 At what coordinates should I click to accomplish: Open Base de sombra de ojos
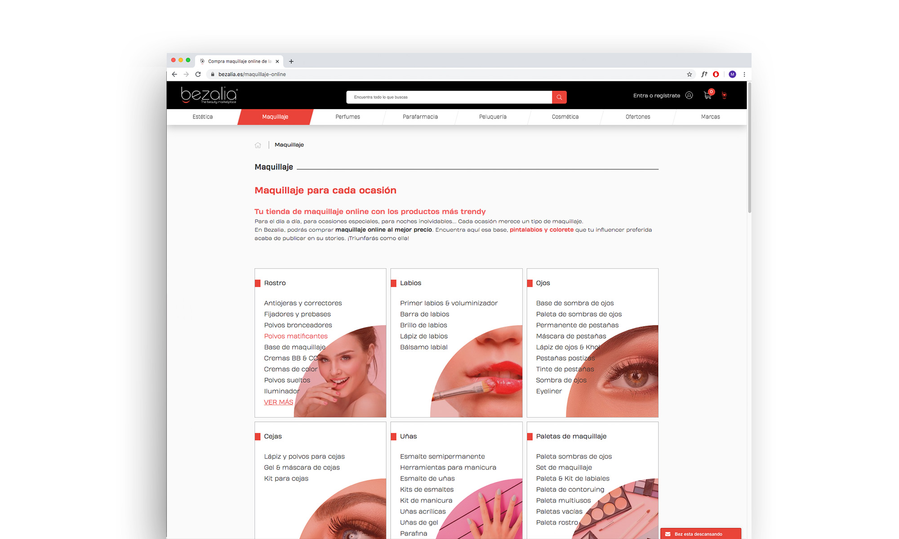pos(574,303)
